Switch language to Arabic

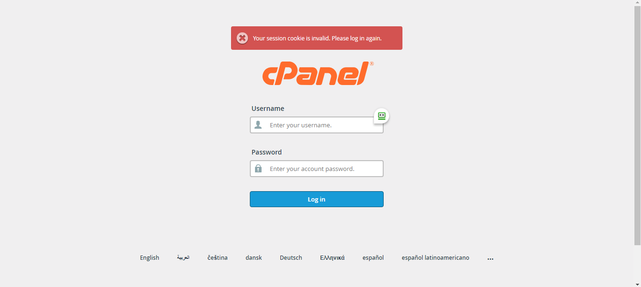[183, 258]
